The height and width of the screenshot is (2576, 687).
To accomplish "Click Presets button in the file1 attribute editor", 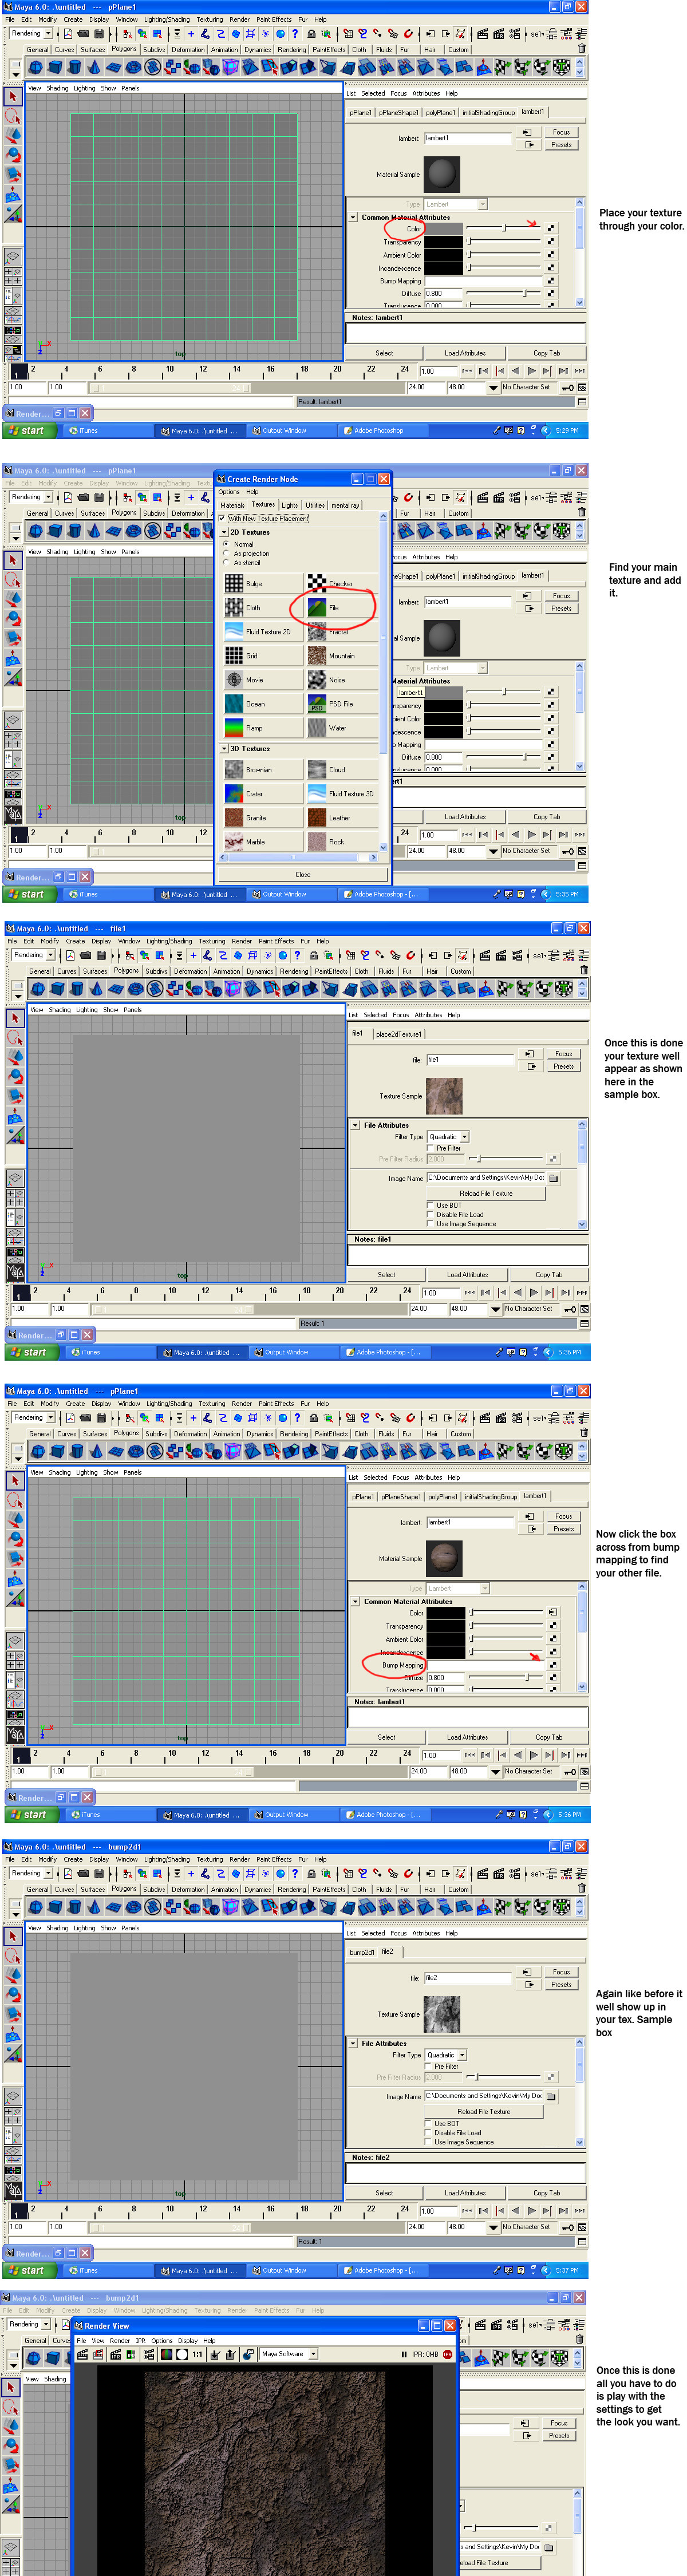I will click(x=564, y=1066).
